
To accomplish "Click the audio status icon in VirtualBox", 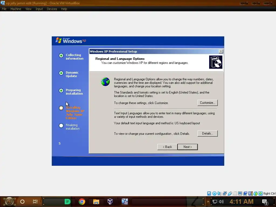I will point(219,194).
